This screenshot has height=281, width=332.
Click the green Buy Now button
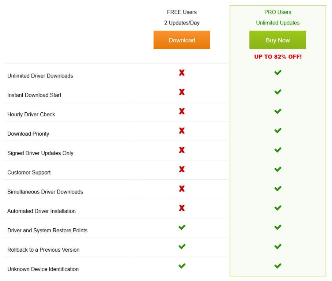(x=278, y=40)
